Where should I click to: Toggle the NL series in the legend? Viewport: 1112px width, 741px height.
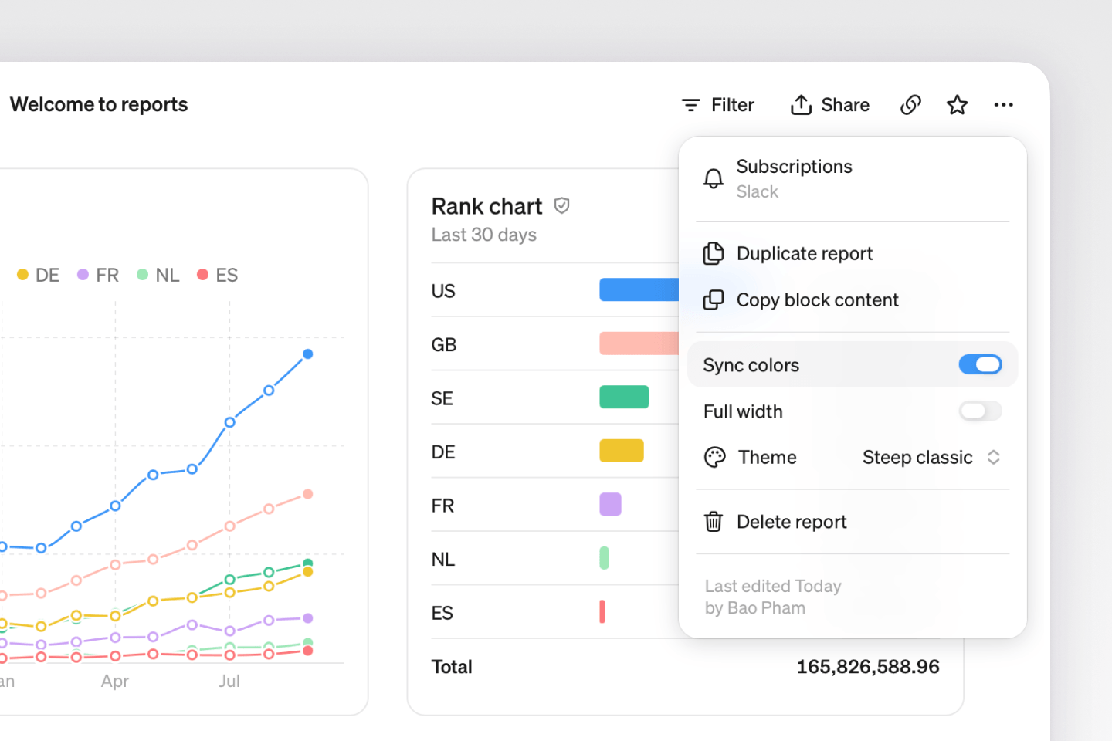pyautogui.click(x=158, y=276)
